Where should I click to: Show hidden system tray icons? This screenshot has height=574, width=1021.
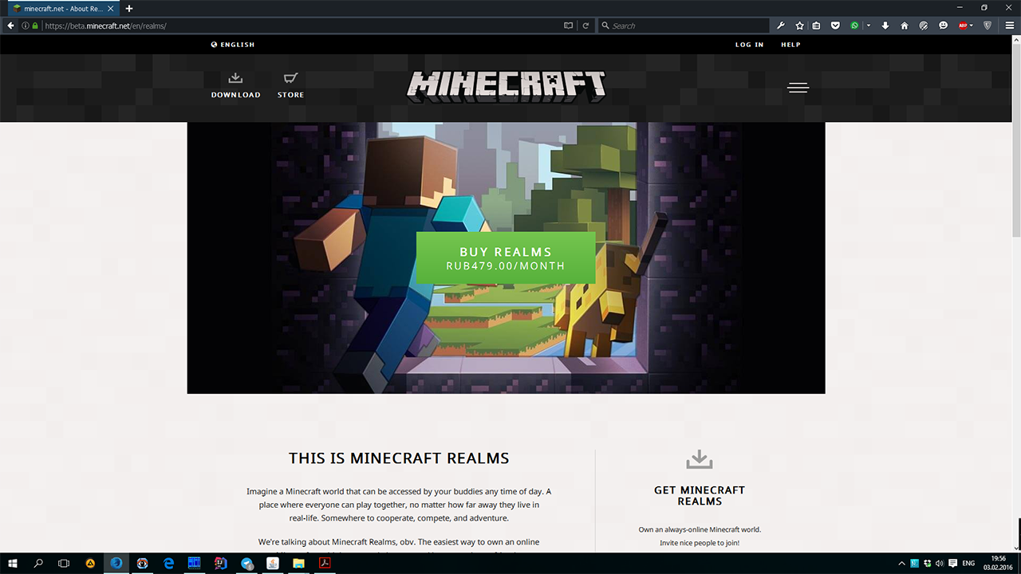(901, 564)
